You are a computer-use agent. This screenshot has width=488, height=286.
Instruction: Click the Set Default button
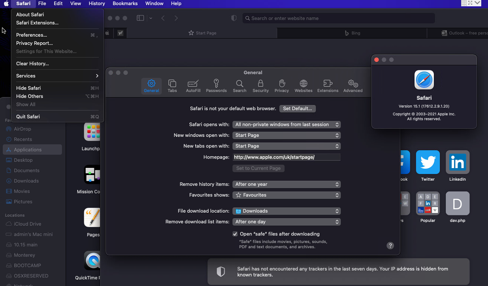tap(298, 108)
